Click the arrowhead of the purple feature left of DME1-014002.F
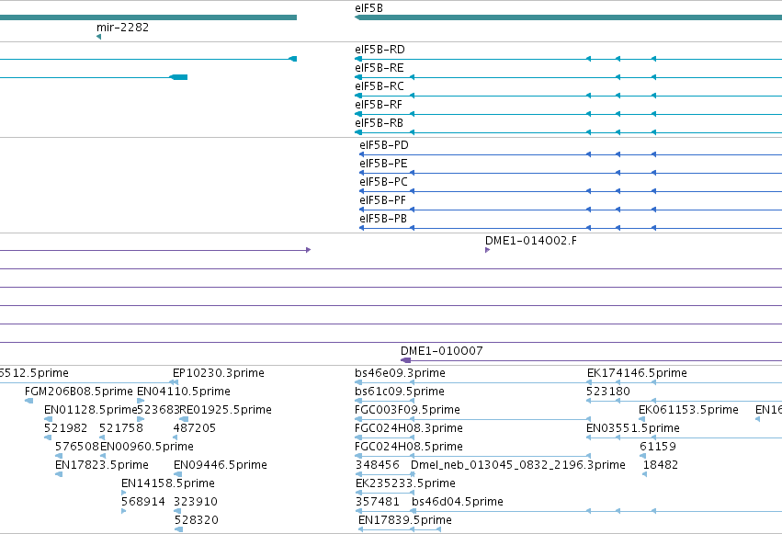Screen dimensions: 782x534 (x=308, y=250)
